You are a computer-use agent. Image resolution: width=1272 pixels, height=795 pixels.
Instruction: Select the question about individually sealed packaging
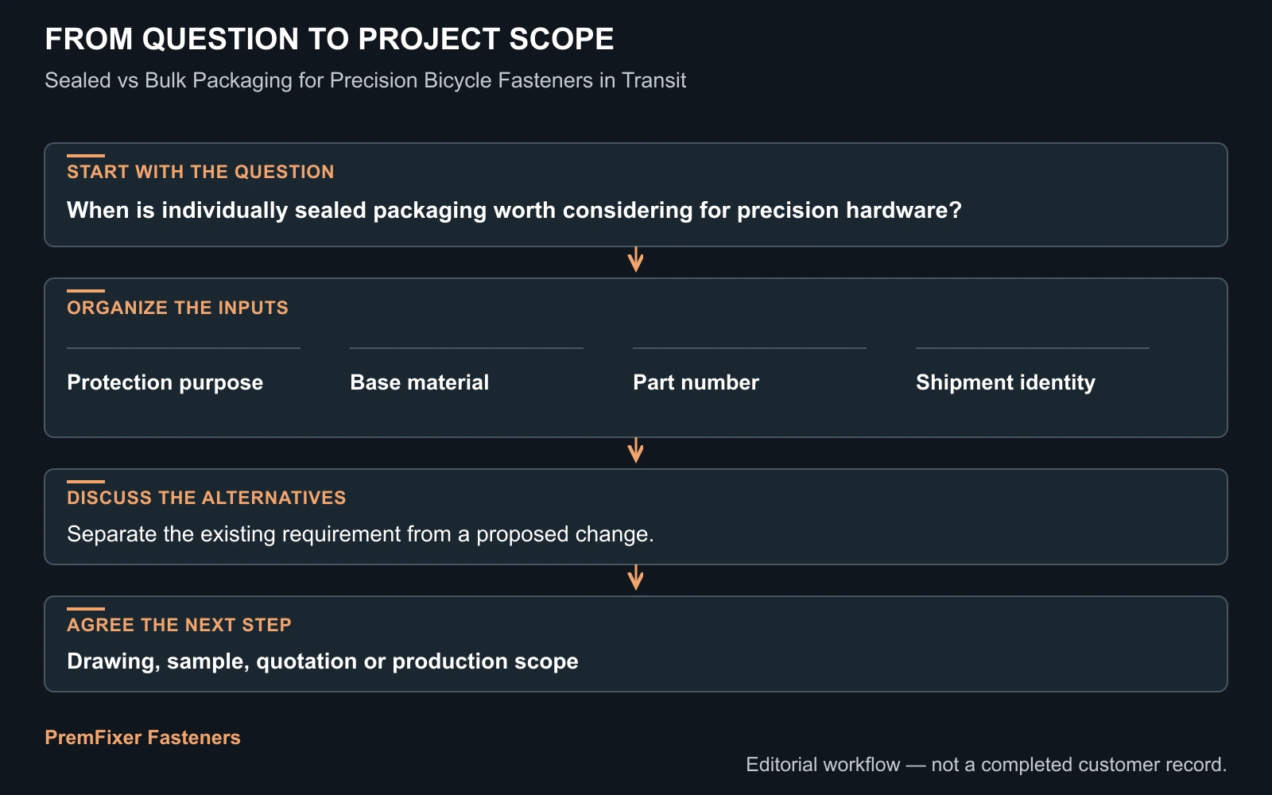(514, 210)
